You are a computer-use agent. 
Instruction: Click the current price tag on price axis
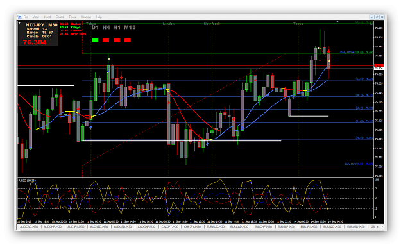pos(379,68)
